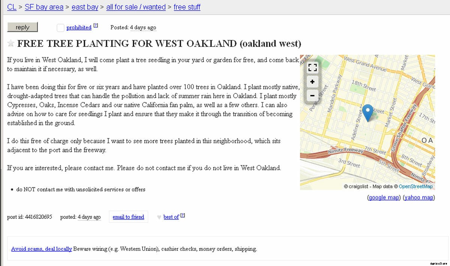This screenshot has height=266, width=450.
Task: Follow the Avoid scams, deal locally link
Action: click(x=41, y=249)
